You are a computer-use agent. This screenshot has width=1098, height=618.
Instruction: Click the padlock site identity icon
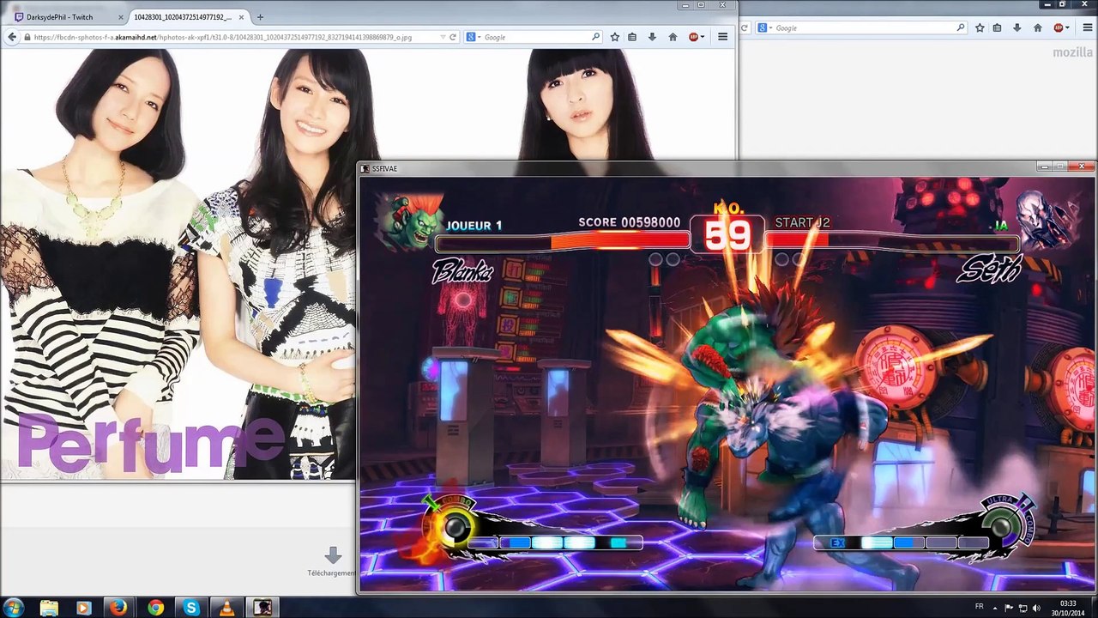(x=28, y=37)
